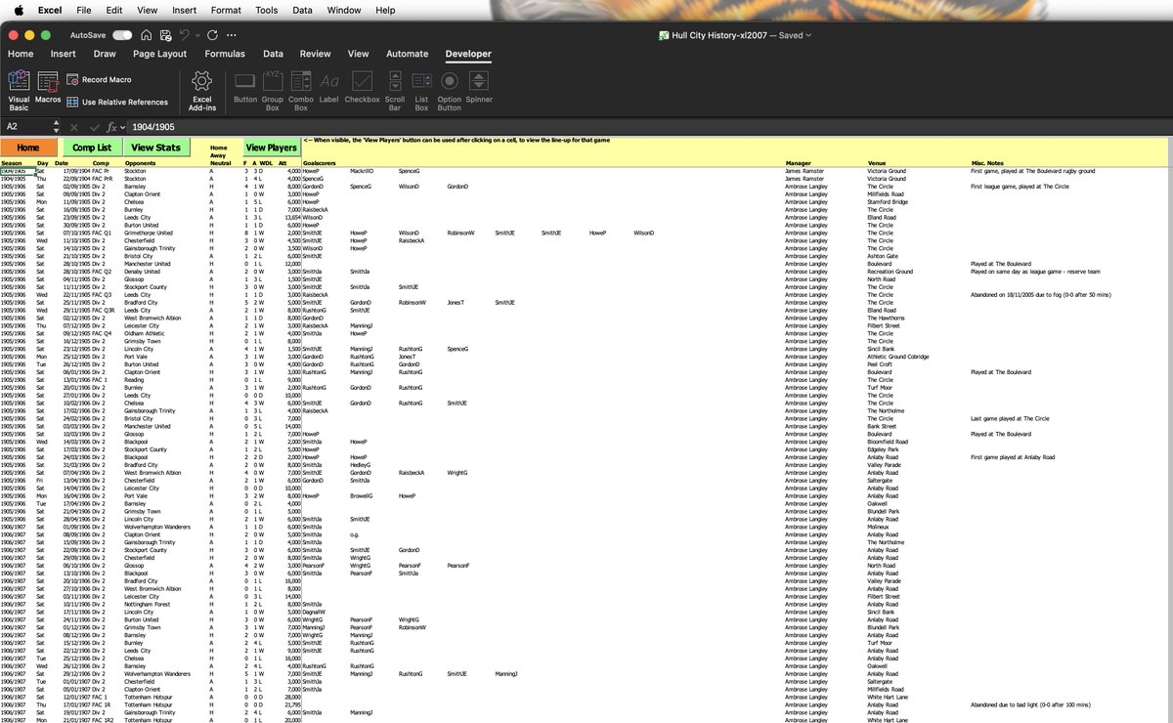Screen dimensions: 1173x723
Task: Click the formula bar cancel X
Action: click(74, 127)
